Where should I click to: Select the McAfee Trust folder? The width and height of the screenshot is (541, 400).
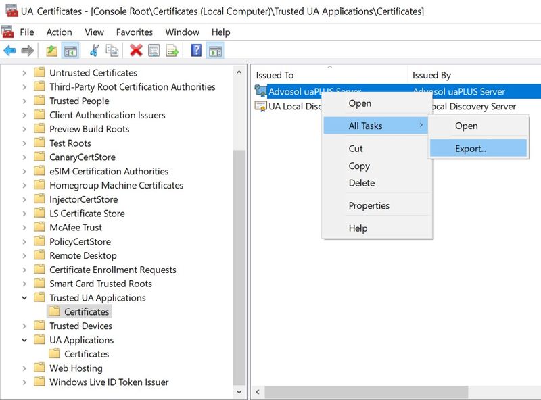click(x=75, y=228)
